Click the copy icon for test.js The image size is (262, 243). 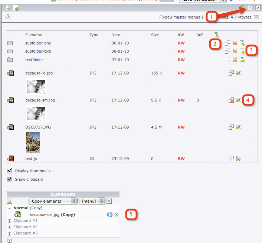point(231,159)
